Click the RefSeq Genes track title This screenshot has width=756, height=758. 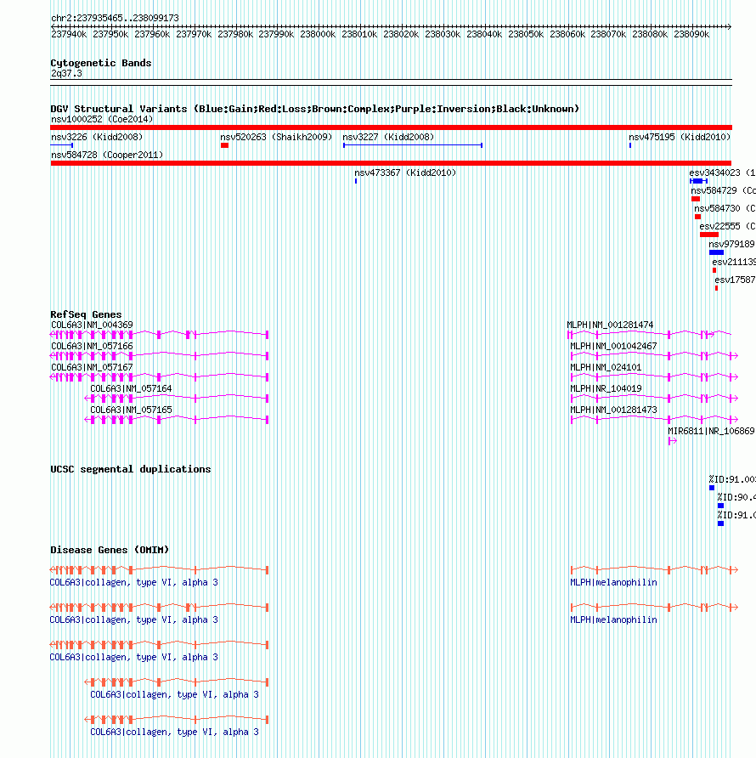(x=86, y=314)
